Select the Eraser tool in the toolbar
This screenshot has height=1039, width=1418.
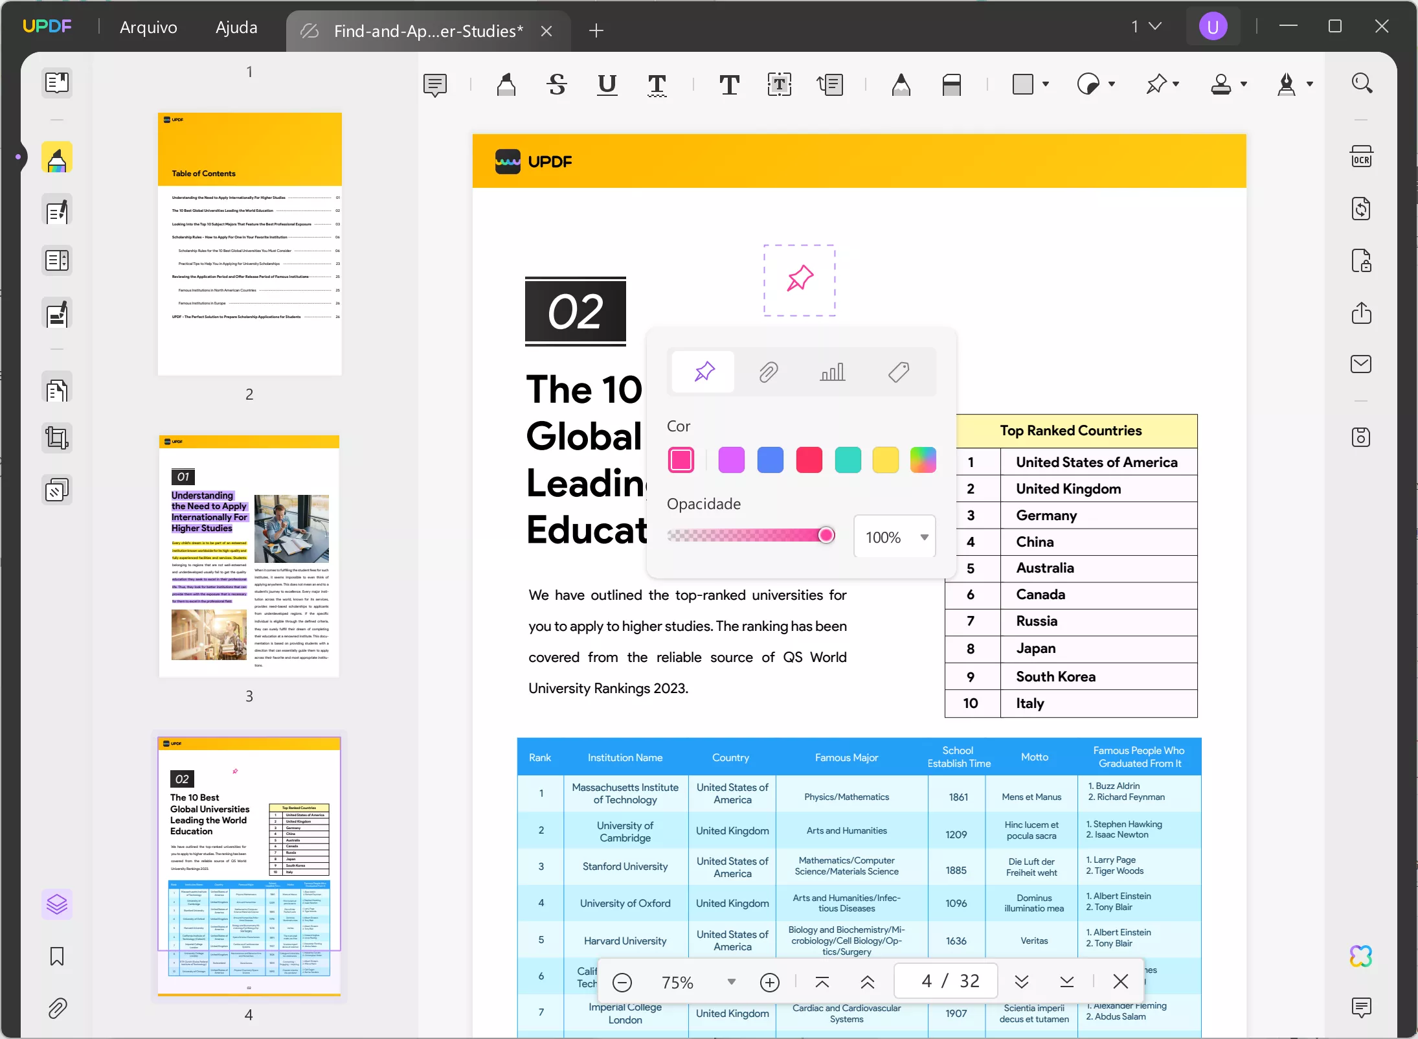click(x=951, y=84)
